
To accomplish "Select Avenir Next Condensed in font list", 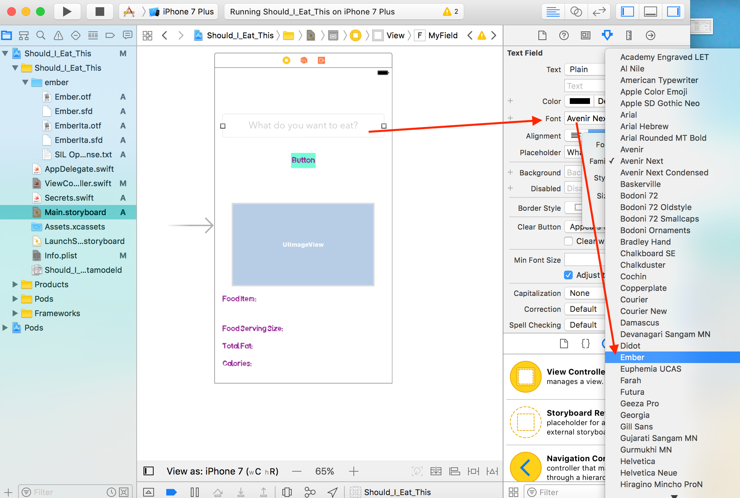I will point(664,172).
